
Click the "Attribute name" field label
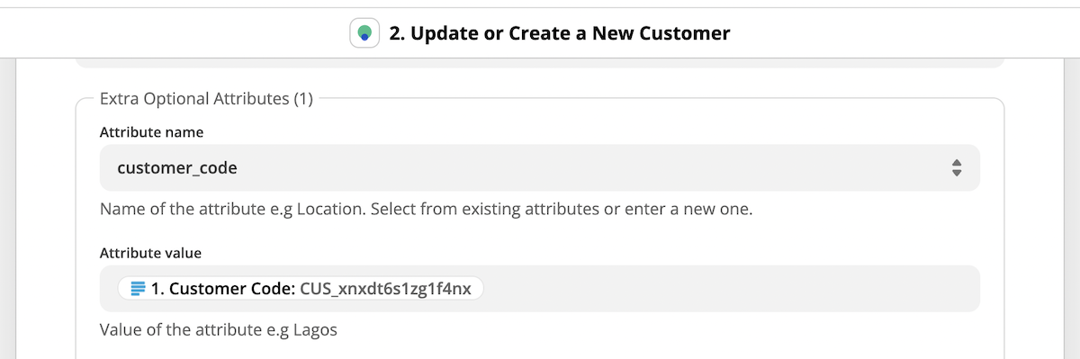coord(151,131)
